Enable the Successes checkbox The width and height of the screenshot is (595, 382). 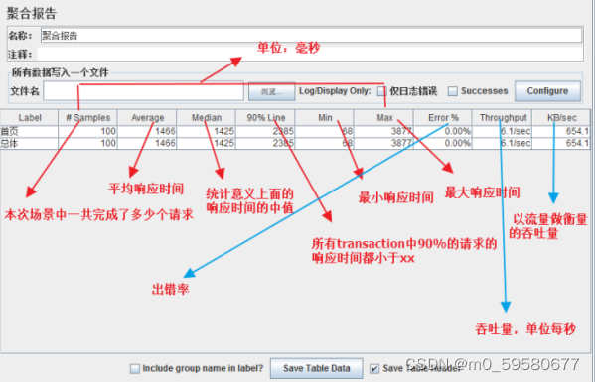coord(452,91)
